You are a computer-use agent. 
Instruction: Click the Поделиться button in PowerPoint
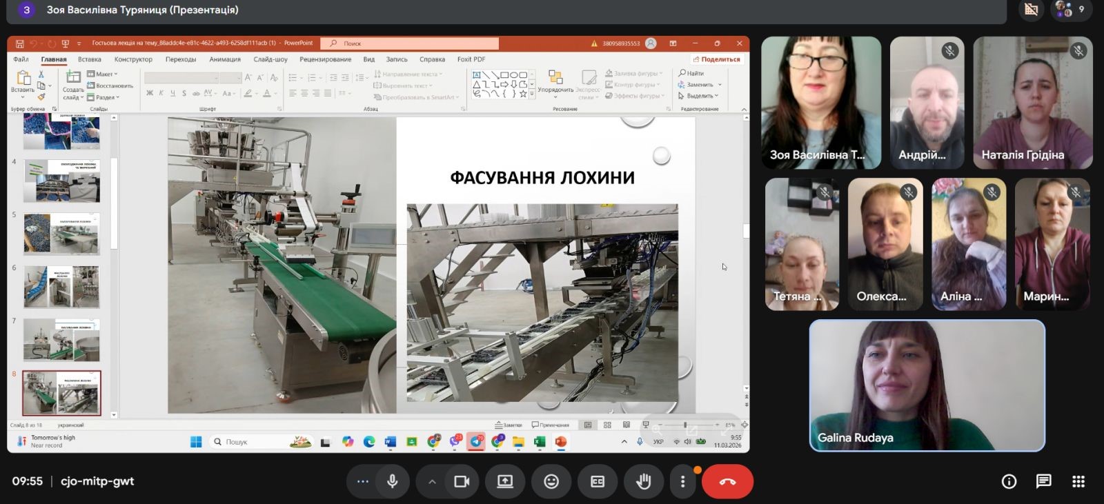(x=717, y=59)
